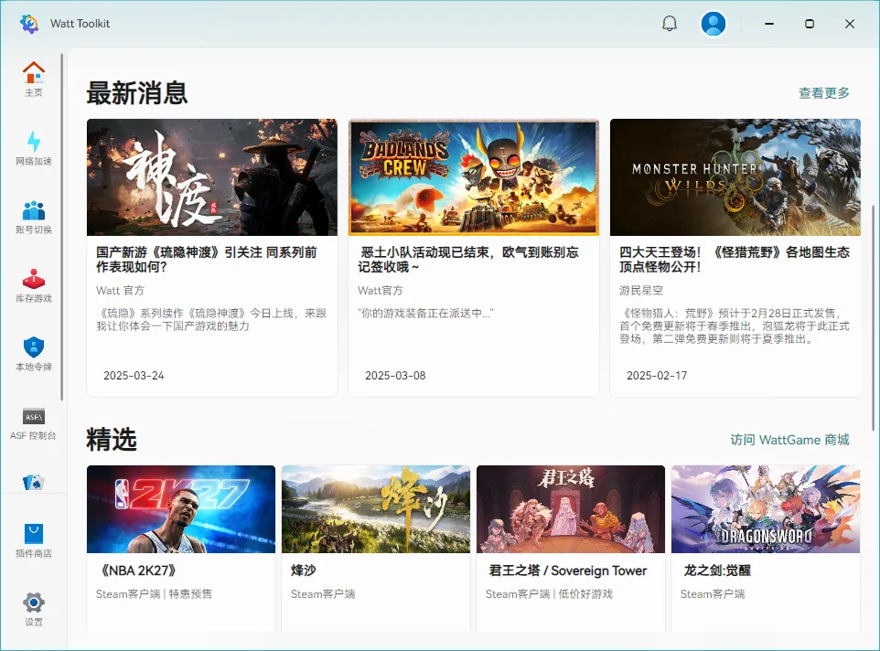
Task: Click the notification bell icon
Action: tap(669, 24)
